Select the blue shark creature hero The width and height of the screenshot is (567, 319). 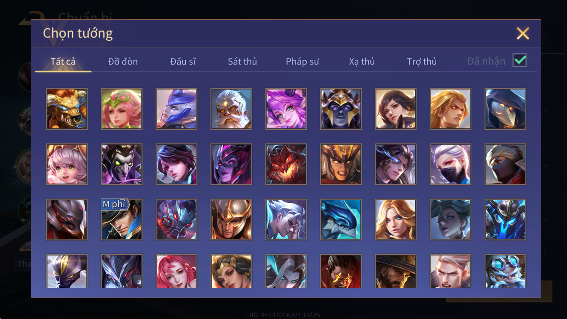pyautogui.click(x=341, y=219)
